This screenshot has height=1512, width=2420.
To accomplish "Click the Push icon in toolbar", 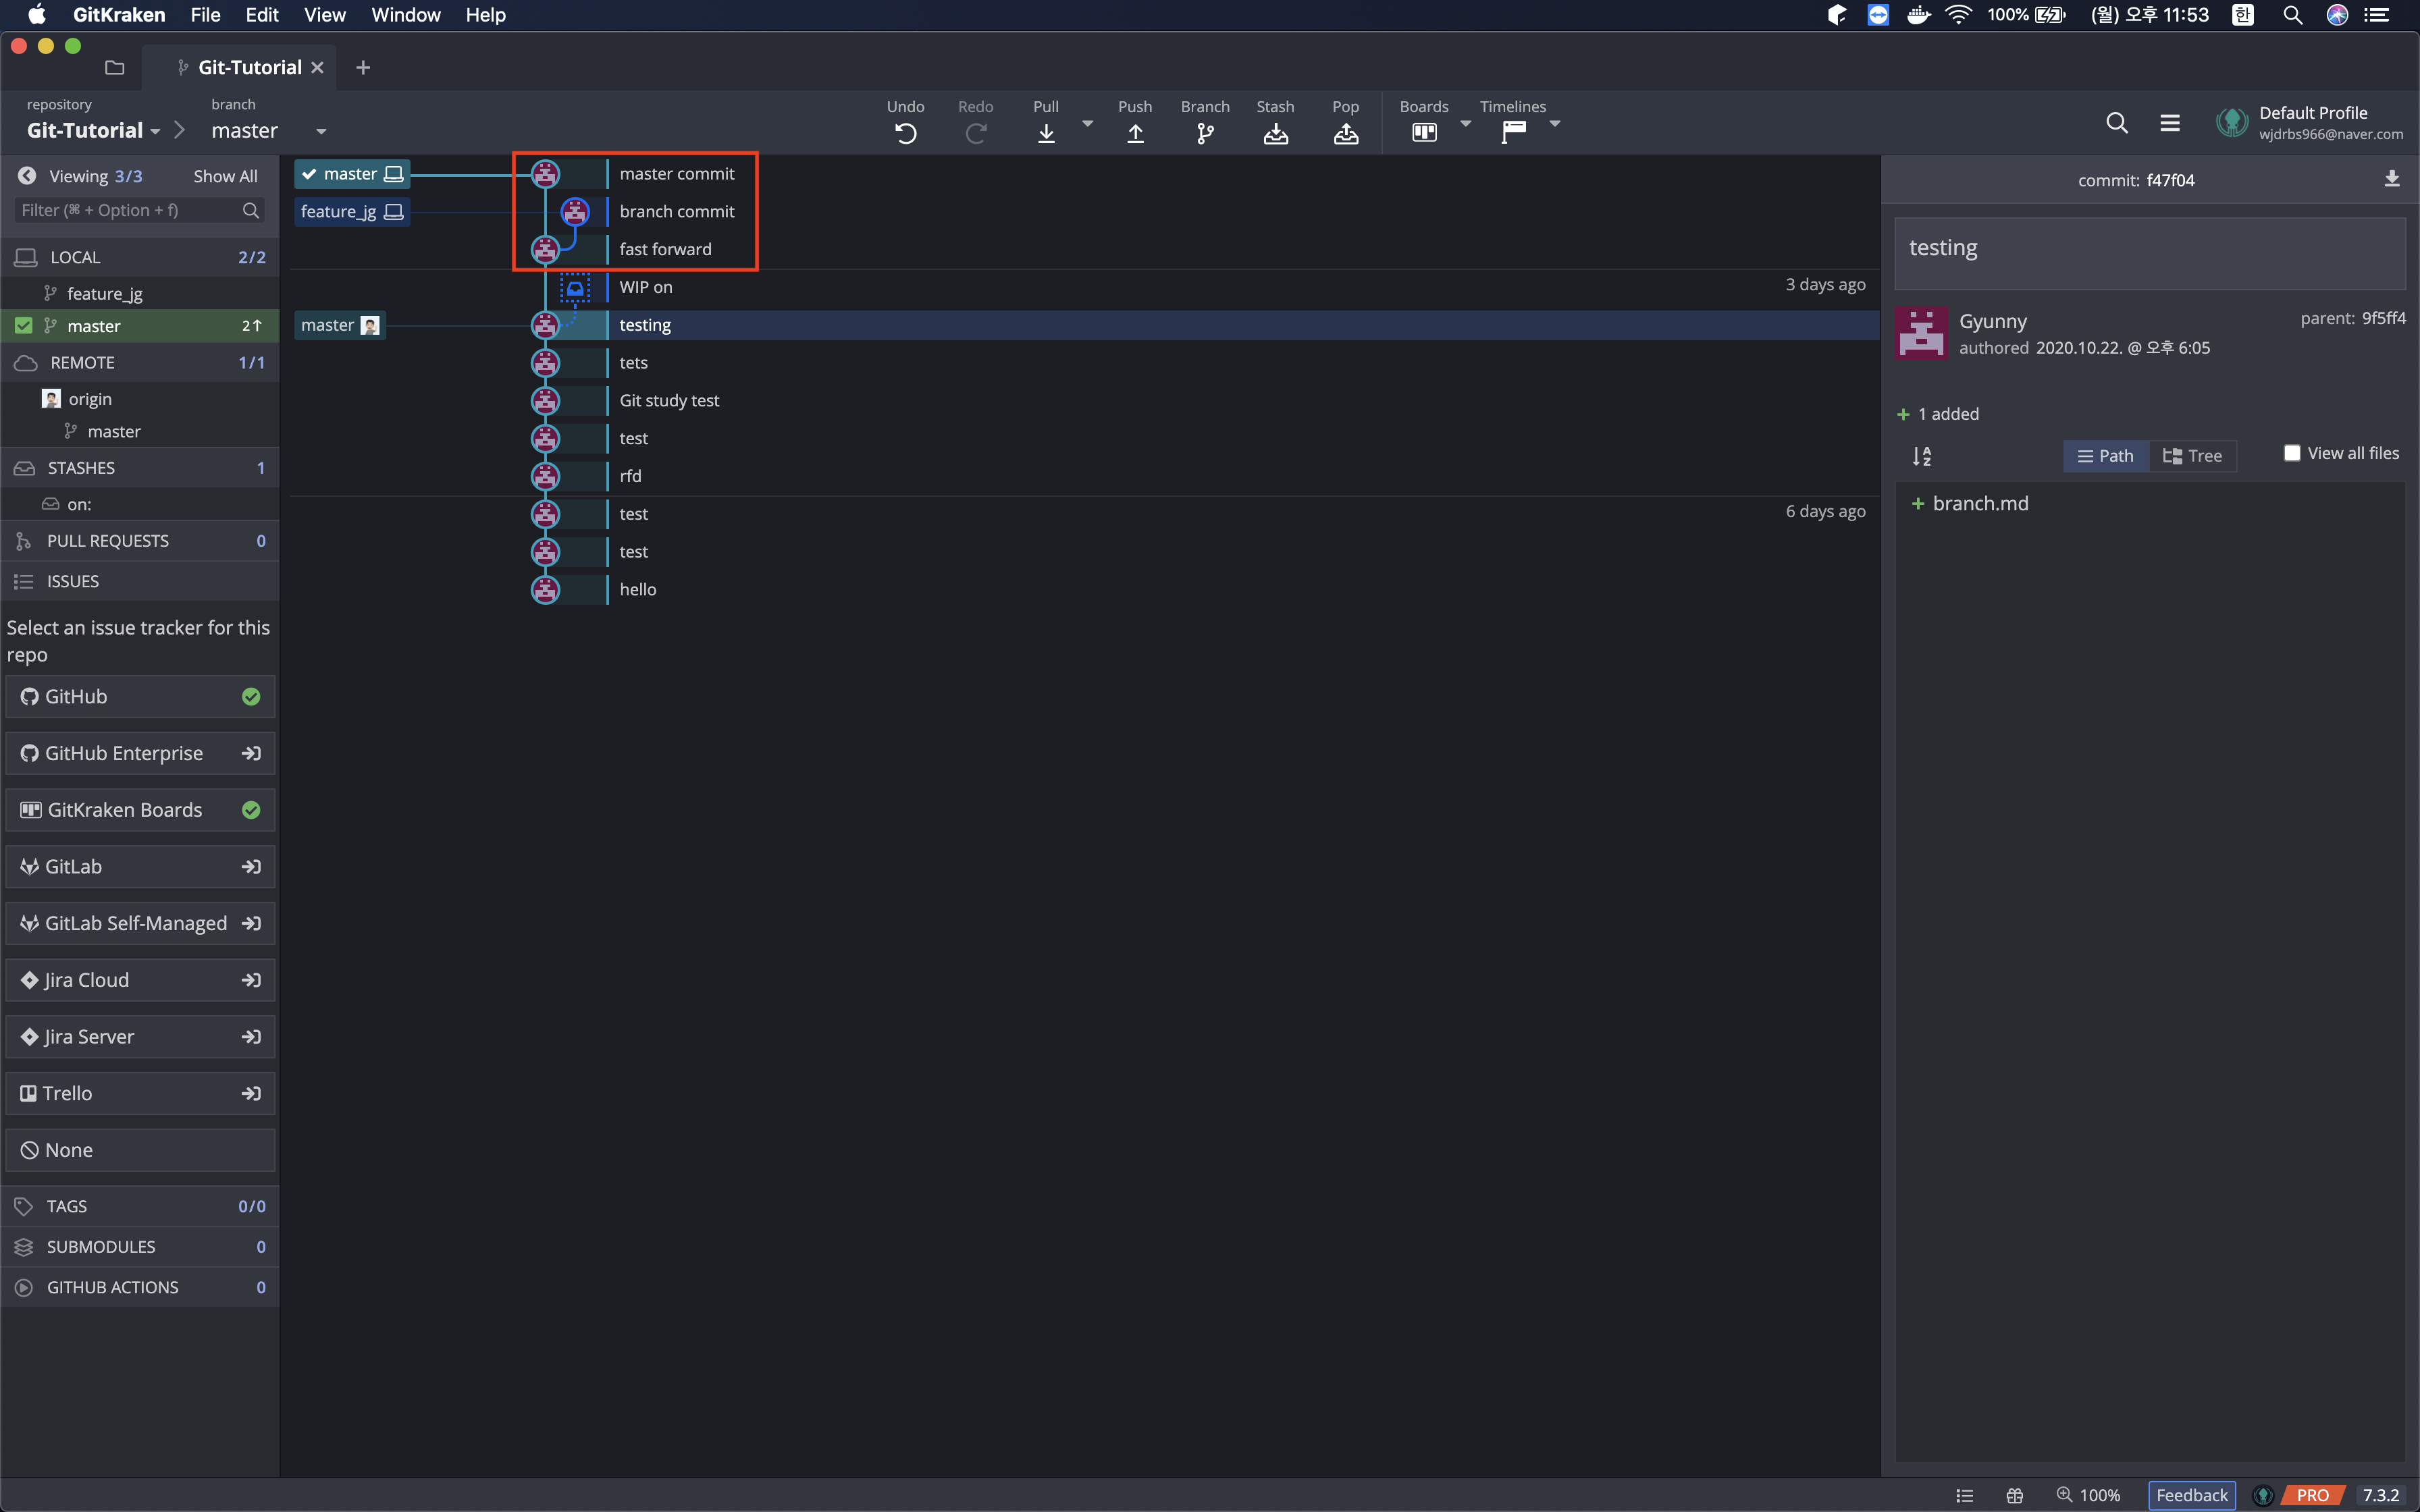I will [x=1135, y=133].
